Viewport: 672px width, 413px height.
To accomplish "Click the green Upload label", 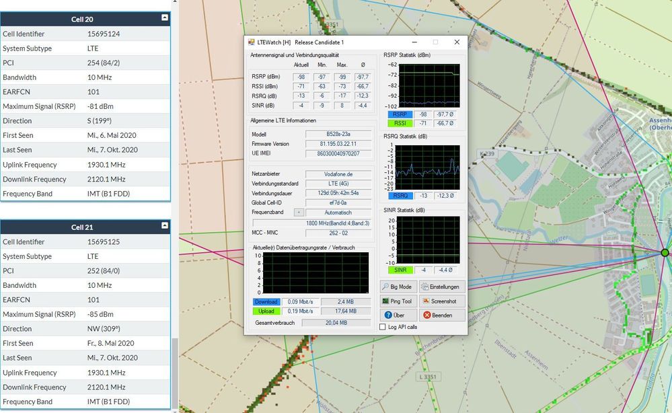I will click(266, 311).
